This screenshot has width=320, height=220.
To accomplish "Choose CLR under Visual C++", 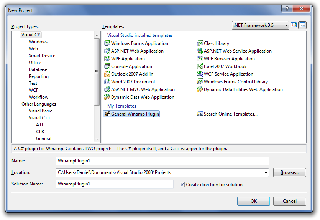I will click(x=40, y=132).
